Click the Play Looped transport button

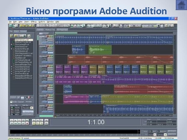(23, 120)
